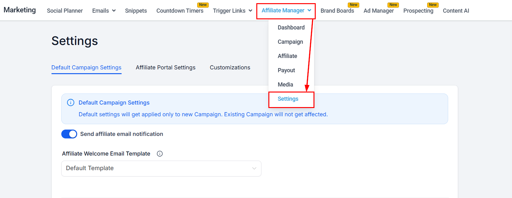This screenshot has width=512, height=198.
Task: Expand the Emails menu
Action: (x=104, y=11)
